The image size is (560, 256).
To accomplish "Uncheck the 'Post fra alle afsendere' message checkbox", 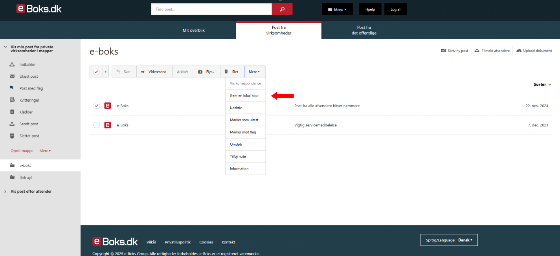I will click(96, 106).
